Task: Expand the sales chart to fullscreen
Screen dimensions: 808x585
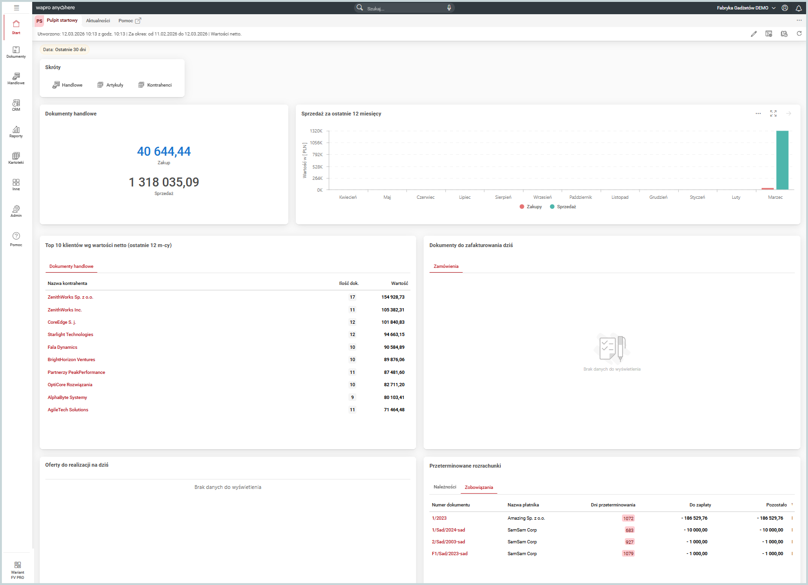Action: pyautogui.click(x=773, y=114)
